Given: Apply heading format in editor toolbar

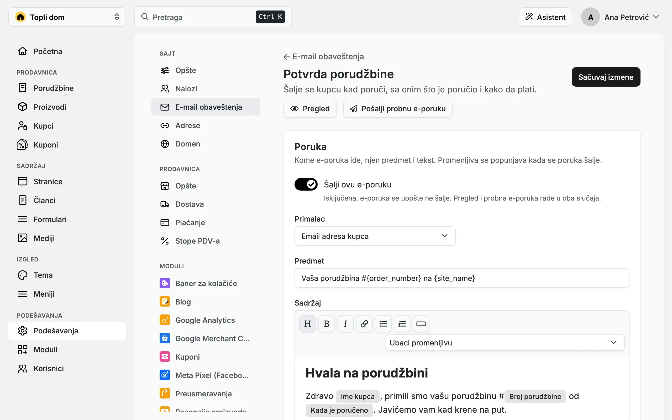Looking at the screenshot, I should click(307, 324).
